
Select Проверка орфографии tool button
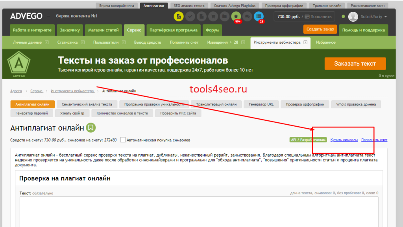coord(305,104)
